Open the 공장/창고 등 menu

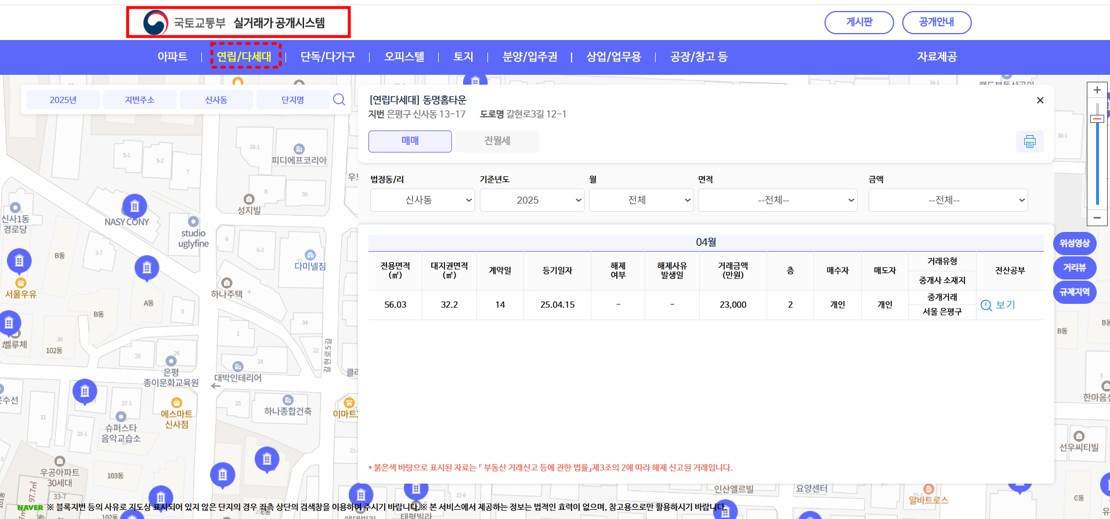coord(699,57)
